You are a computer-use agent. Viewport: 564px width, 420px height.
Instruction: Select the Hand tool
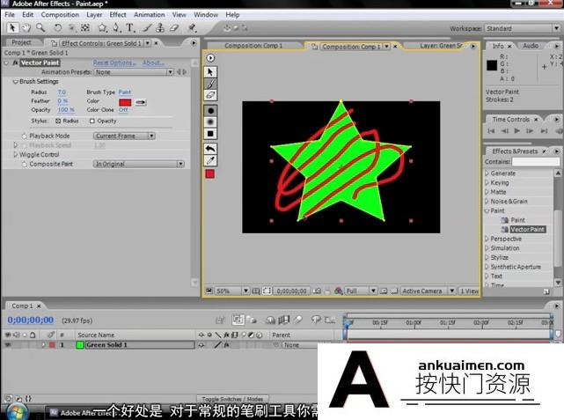[x=26, y=27]
